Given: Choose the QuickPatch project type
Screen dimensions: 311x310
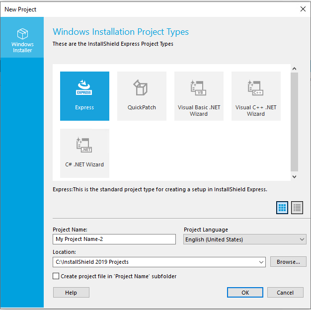Looking at the screenshot, I should coord(142,96).
